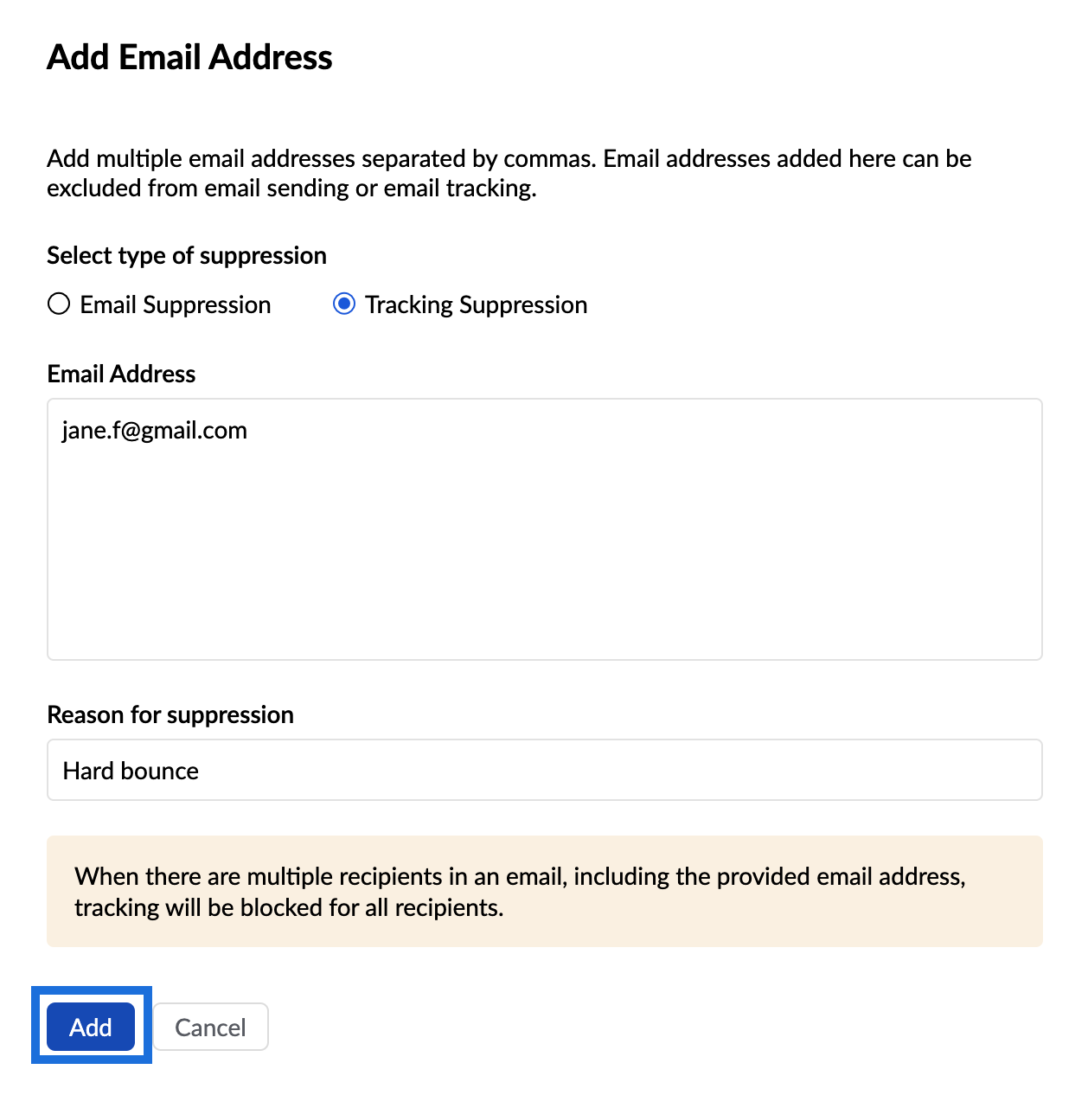Select the Email Suppression radio button

pos(59,304)
